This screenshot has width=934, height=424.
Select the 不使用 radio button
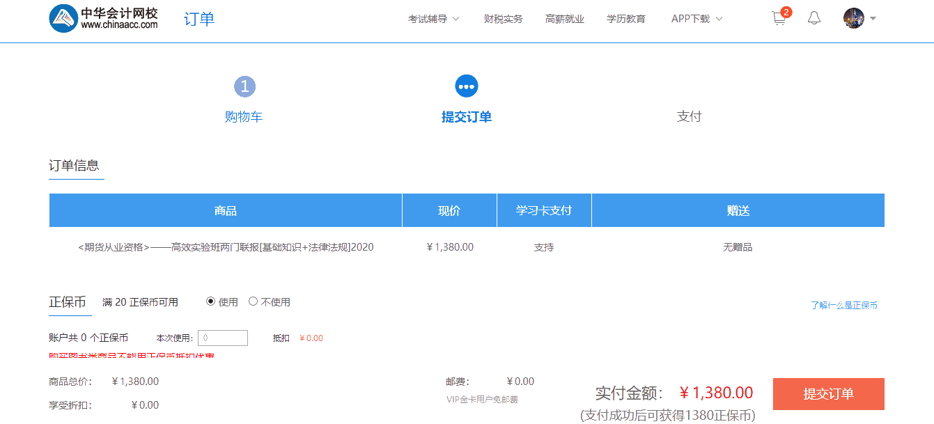click(253, 301)
